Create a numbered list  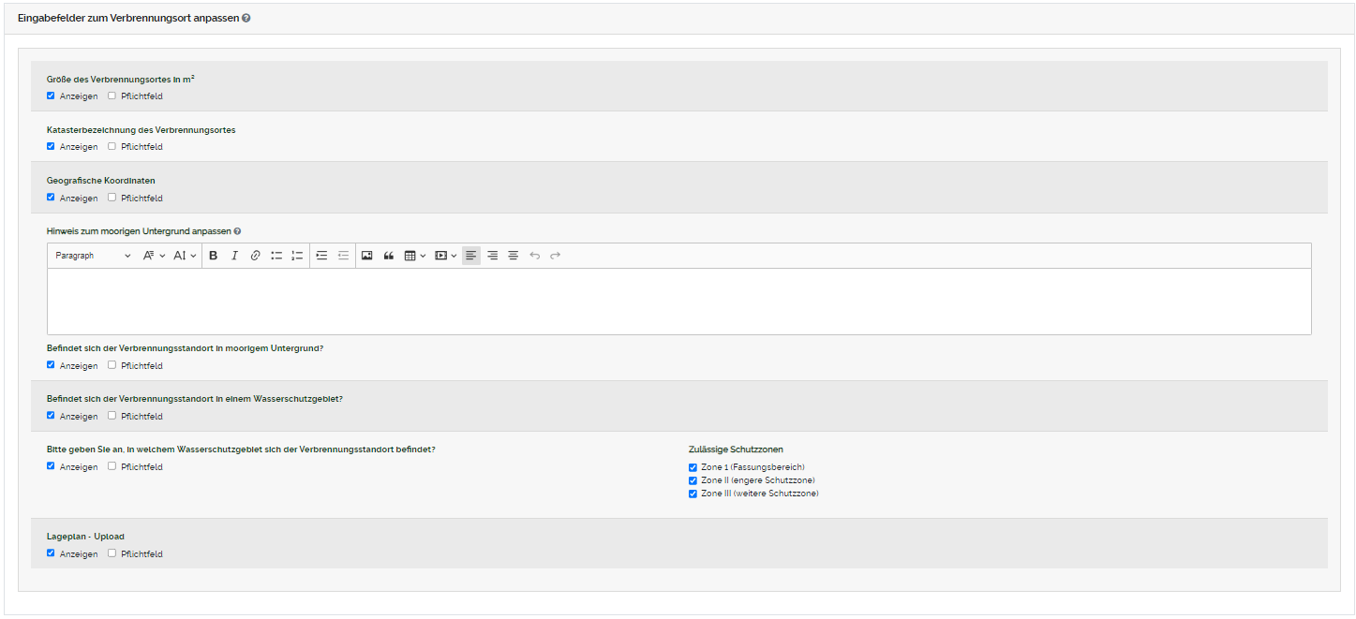point(297,256)
